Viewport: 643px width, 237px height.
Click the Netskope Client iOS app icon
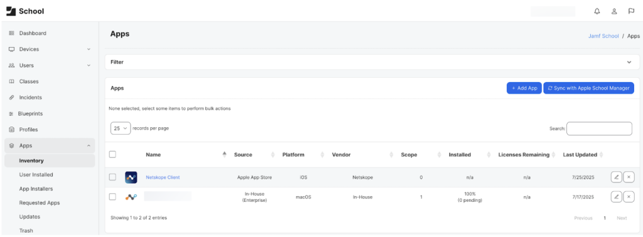pos(131,177)
